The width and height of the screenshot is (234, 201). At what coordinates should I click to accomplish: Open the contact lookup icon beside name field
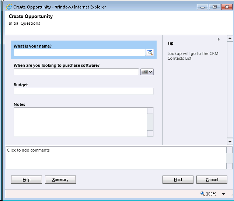coord(149,52)
